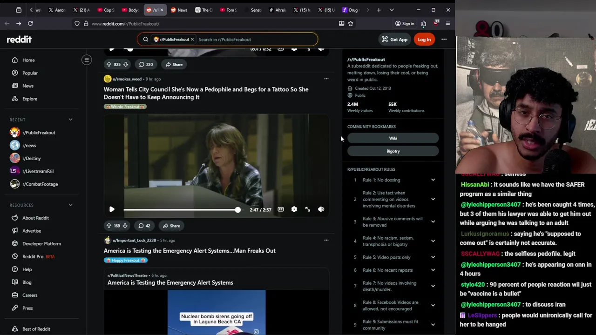Click the site shield icon in the address bar
Screen dimensions: 596x335
click(77, 24)
